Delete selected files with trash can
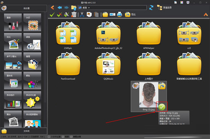Viewport: 210px width, 139px height. 74,15
